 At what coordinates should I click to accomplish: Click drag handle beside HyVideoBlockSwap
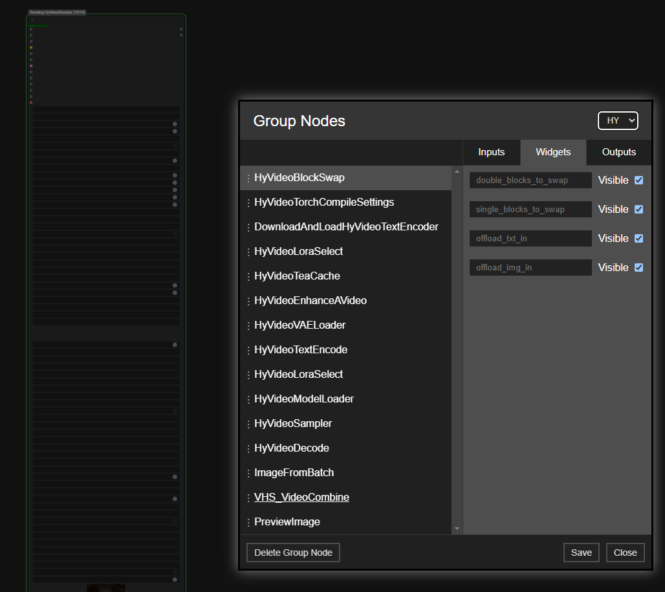[x=248, y=179]
